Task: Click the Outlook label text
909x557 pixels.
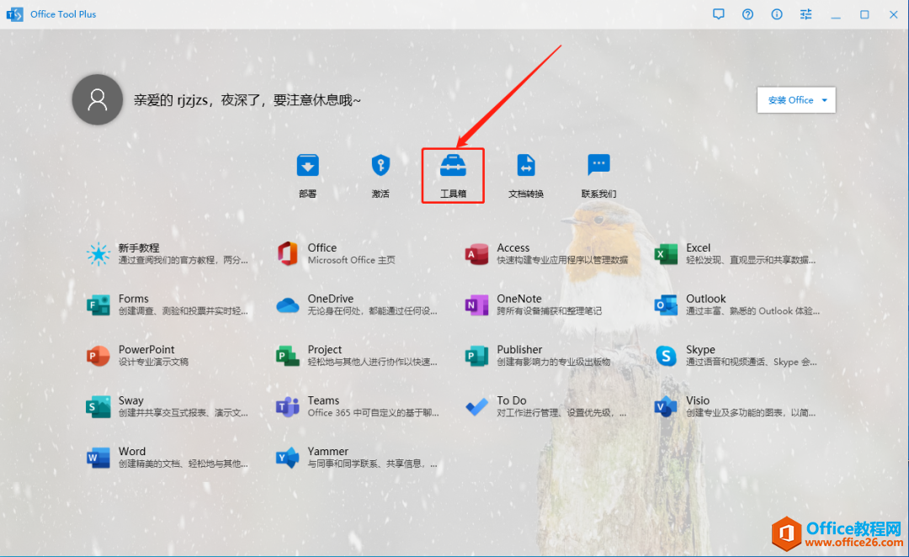Action: [706, 299]
